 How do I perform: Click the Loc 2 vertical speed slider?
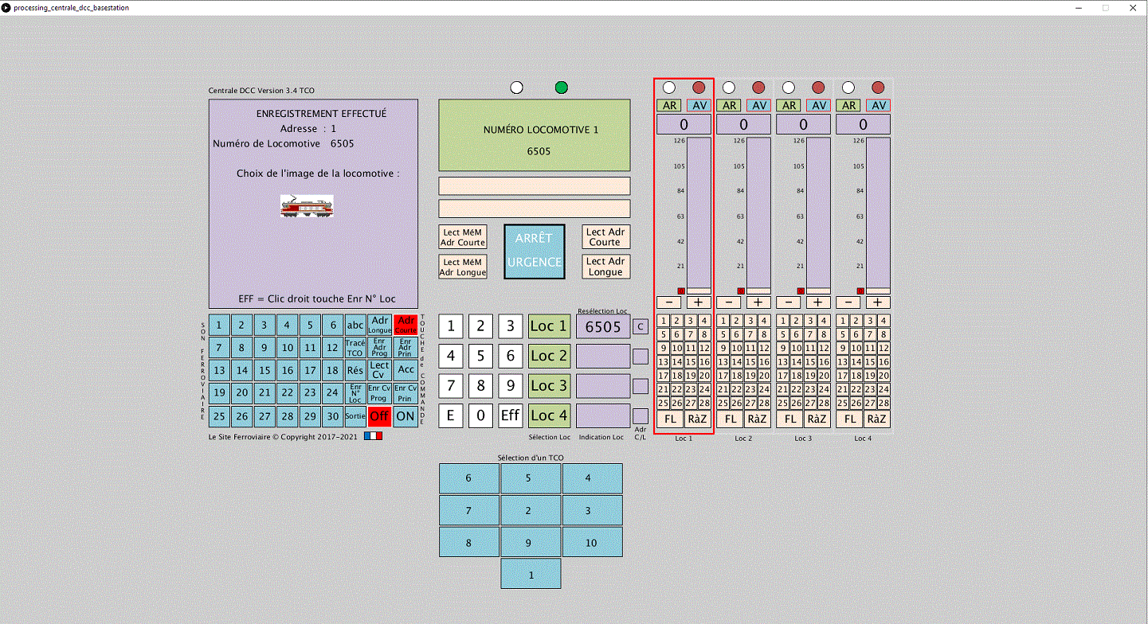(758, 215)
